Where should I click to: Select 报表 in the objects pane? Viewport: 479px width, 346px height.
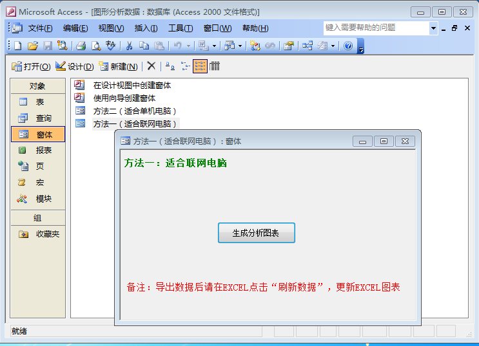tap(38, 150)
